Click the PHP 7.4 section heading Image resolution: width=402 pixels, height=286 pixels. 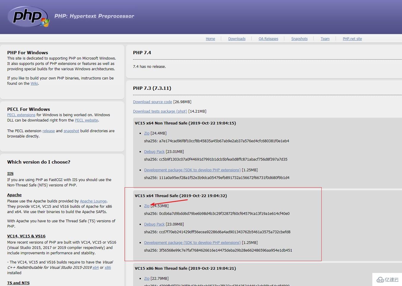(x=142, y=53)
